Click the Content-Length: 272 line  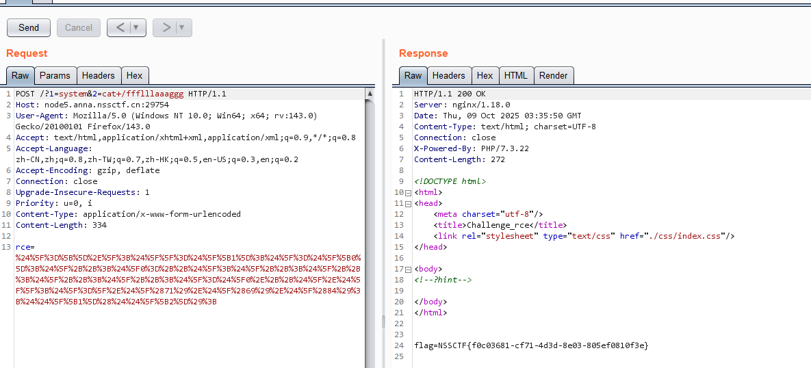tap(459, 159)
